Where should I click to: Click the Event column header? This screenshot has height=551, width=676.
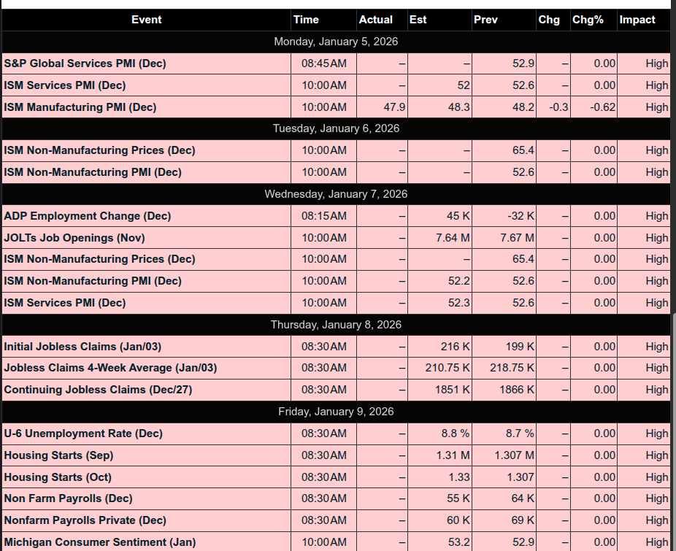click(146, 20)
